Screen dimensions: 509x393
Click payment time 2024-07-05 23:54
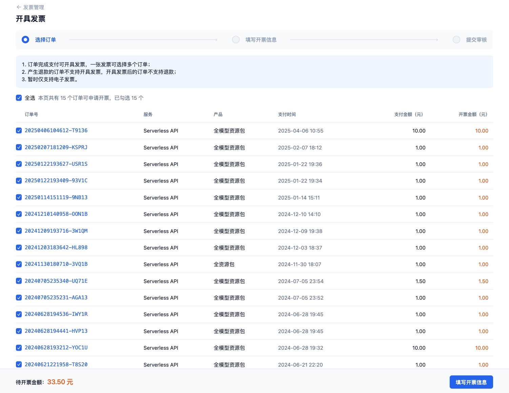click(301, 281)
